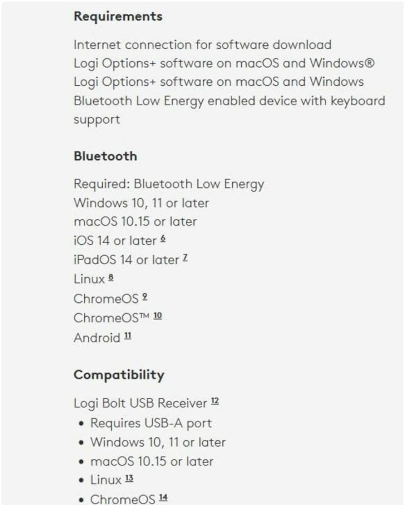The width and height of the screenshot is (405, 505).
Task: Open footnote 7 next to iPadOS 14
Action: 185,258
